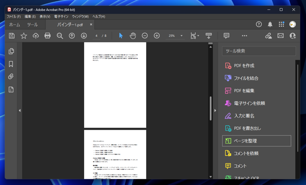Image resolution: width=306 pixels, height=185 pixels.
Task: Click the Print file icon
Action: point(48,36)
